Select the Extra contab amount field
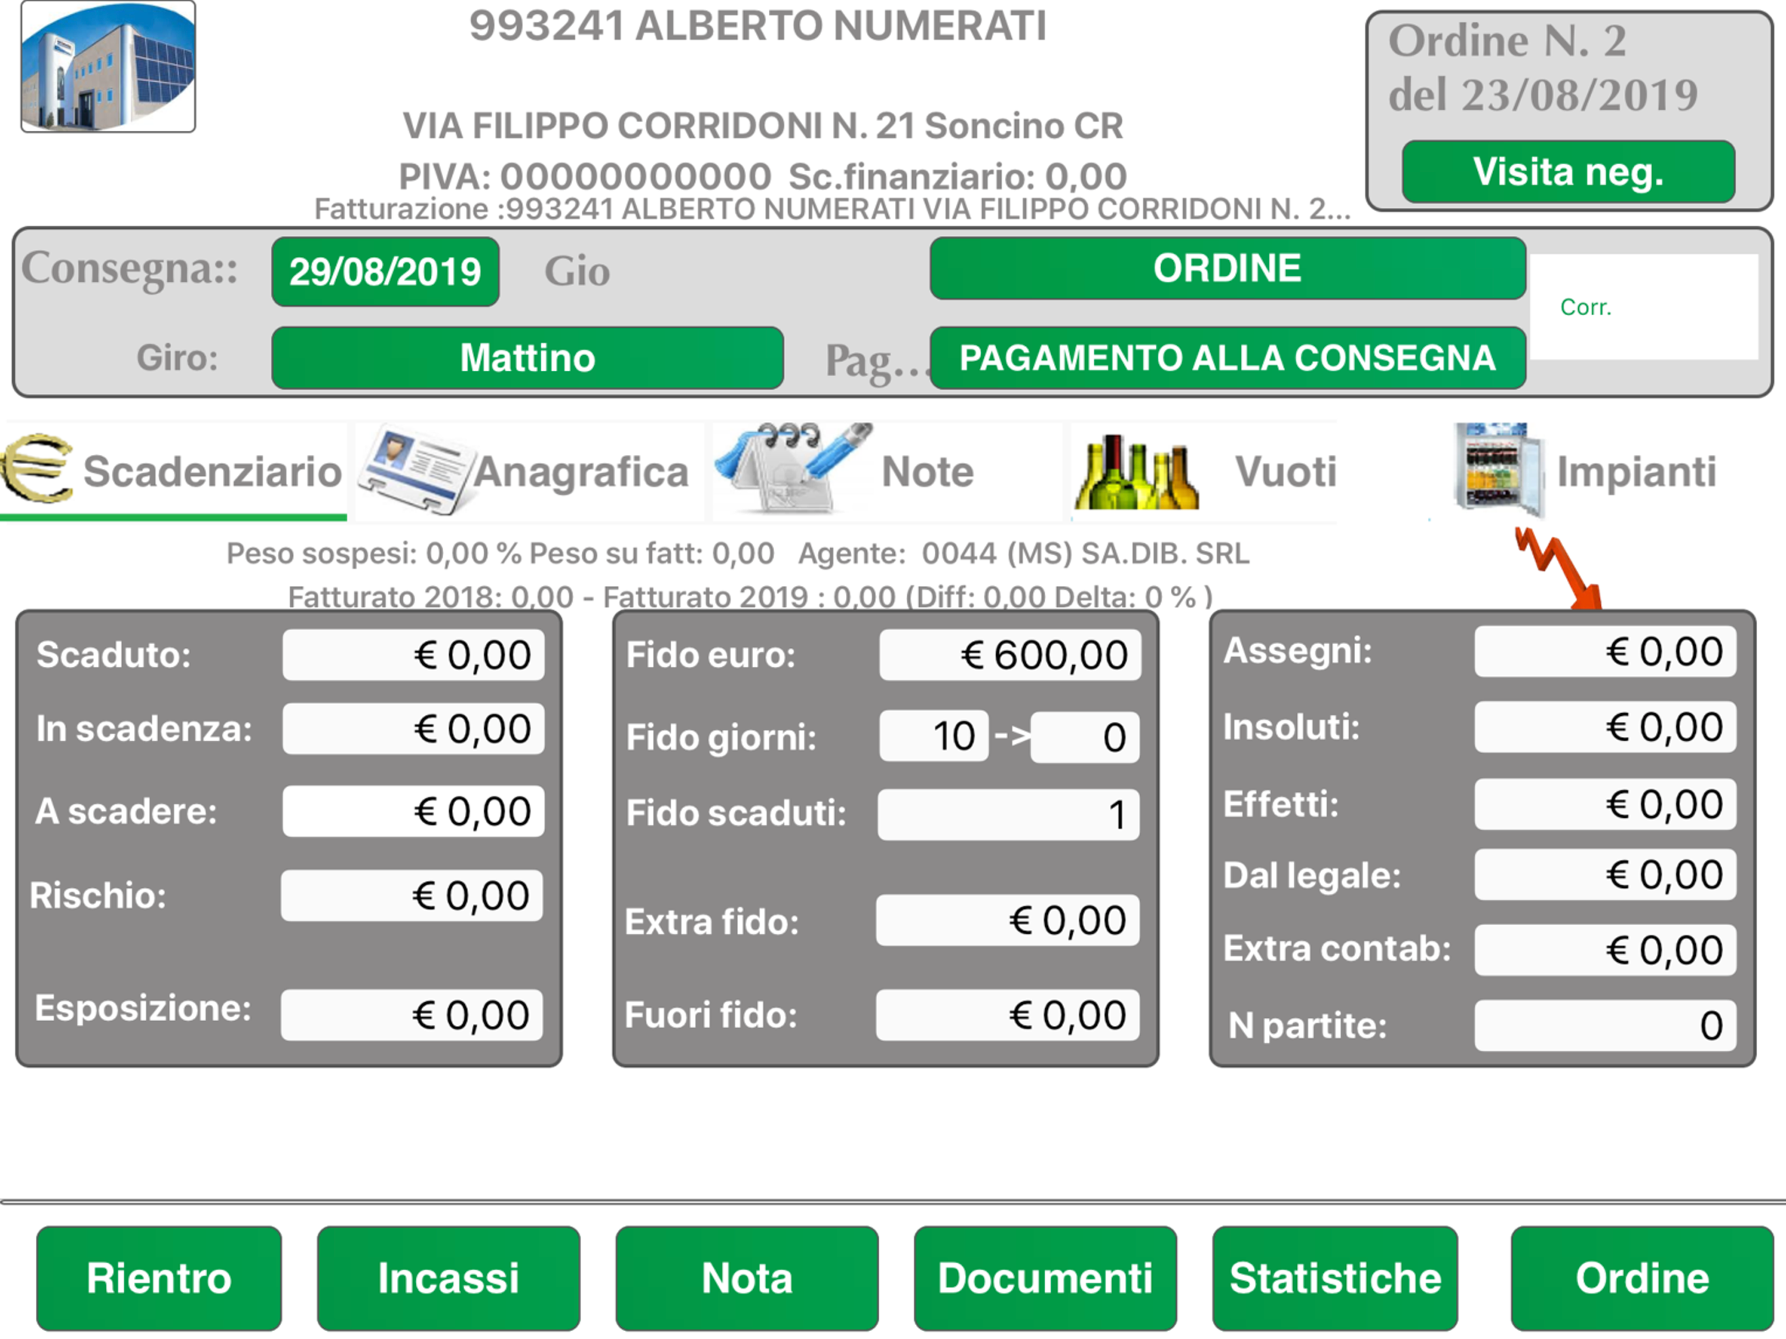This screenshot has width=1786, height=1339. click(x=1605, y=951)
